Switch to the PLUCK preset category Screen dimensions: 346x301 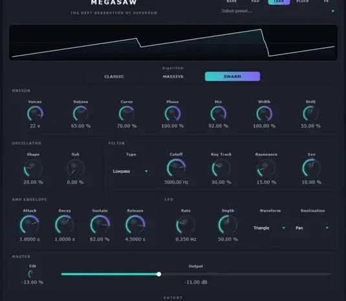pos(303,1)
